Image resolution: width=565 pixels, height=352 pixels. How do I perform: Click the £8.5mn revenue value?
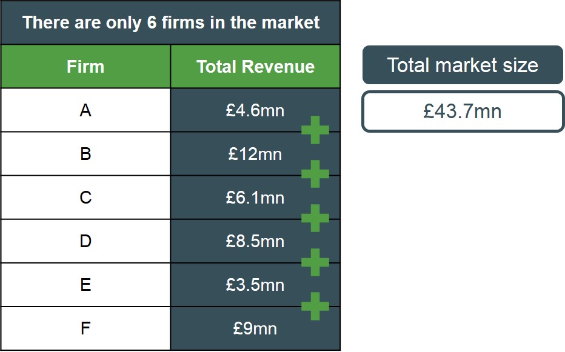click(255, 241)
